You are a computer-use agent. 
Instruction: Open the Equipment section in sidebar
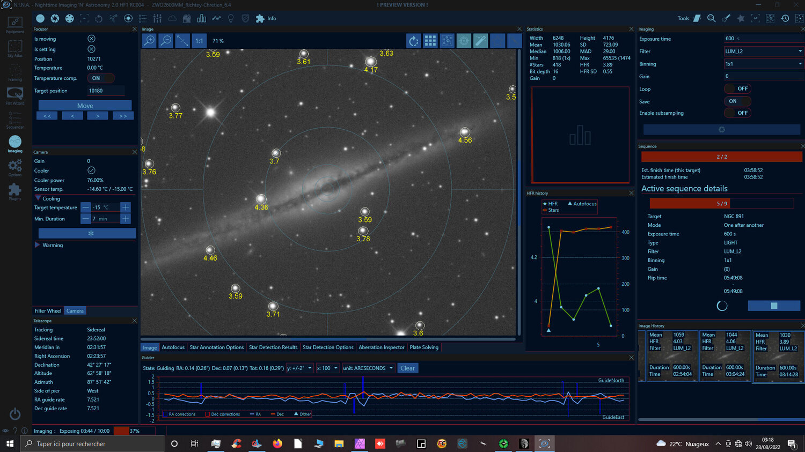[15, 25]
